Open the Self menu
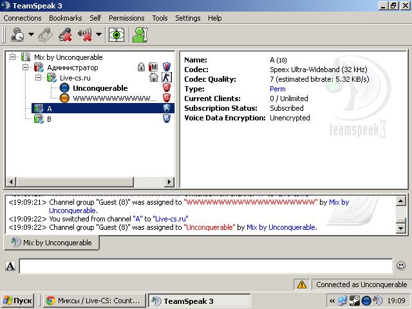The height and width of the screenshot is (309, 412). [95, 18]
